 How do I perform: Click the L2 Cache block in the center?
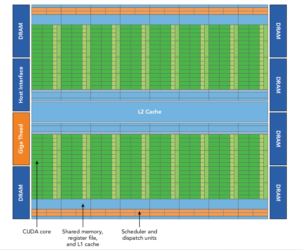tap(150, 112)
